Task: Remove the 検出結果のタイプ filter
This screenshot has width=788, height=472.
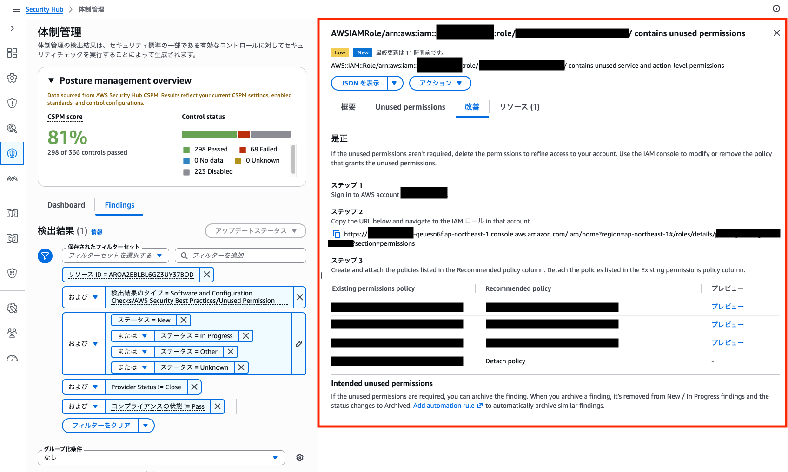Action: click(x=300, y=297)
